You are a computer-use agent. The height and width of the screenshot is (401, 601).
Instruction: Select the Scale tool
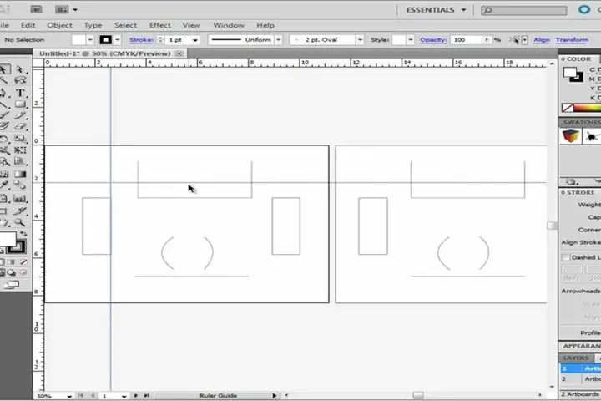(x=19, y=139)
